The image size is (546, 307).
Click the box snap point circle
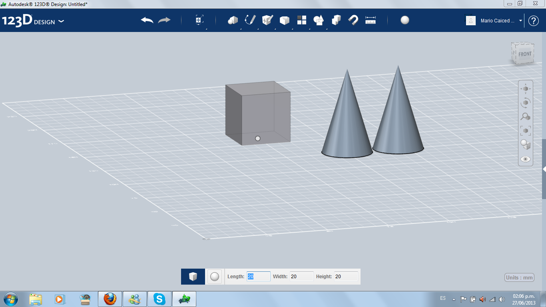pyautogui.click(x=257, y=138)
